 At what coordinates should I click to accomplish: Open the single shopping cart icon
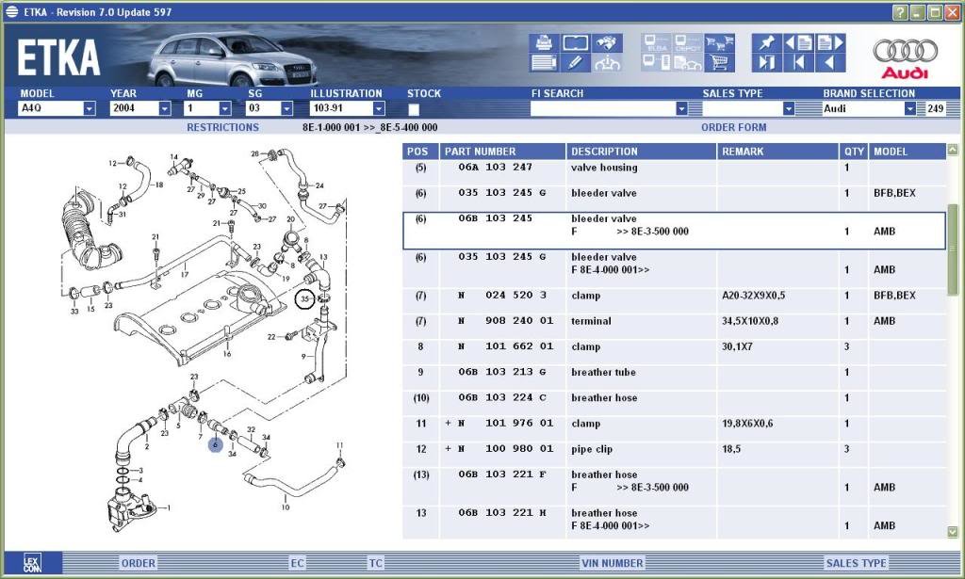pyautogui.click(x=719, y=63)
